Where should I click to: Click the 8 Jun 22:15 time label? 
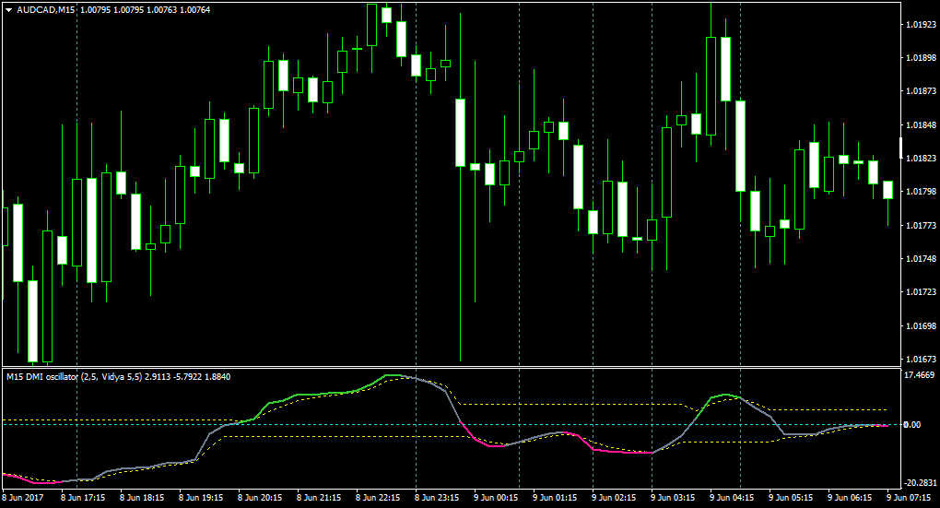(378, 497)
